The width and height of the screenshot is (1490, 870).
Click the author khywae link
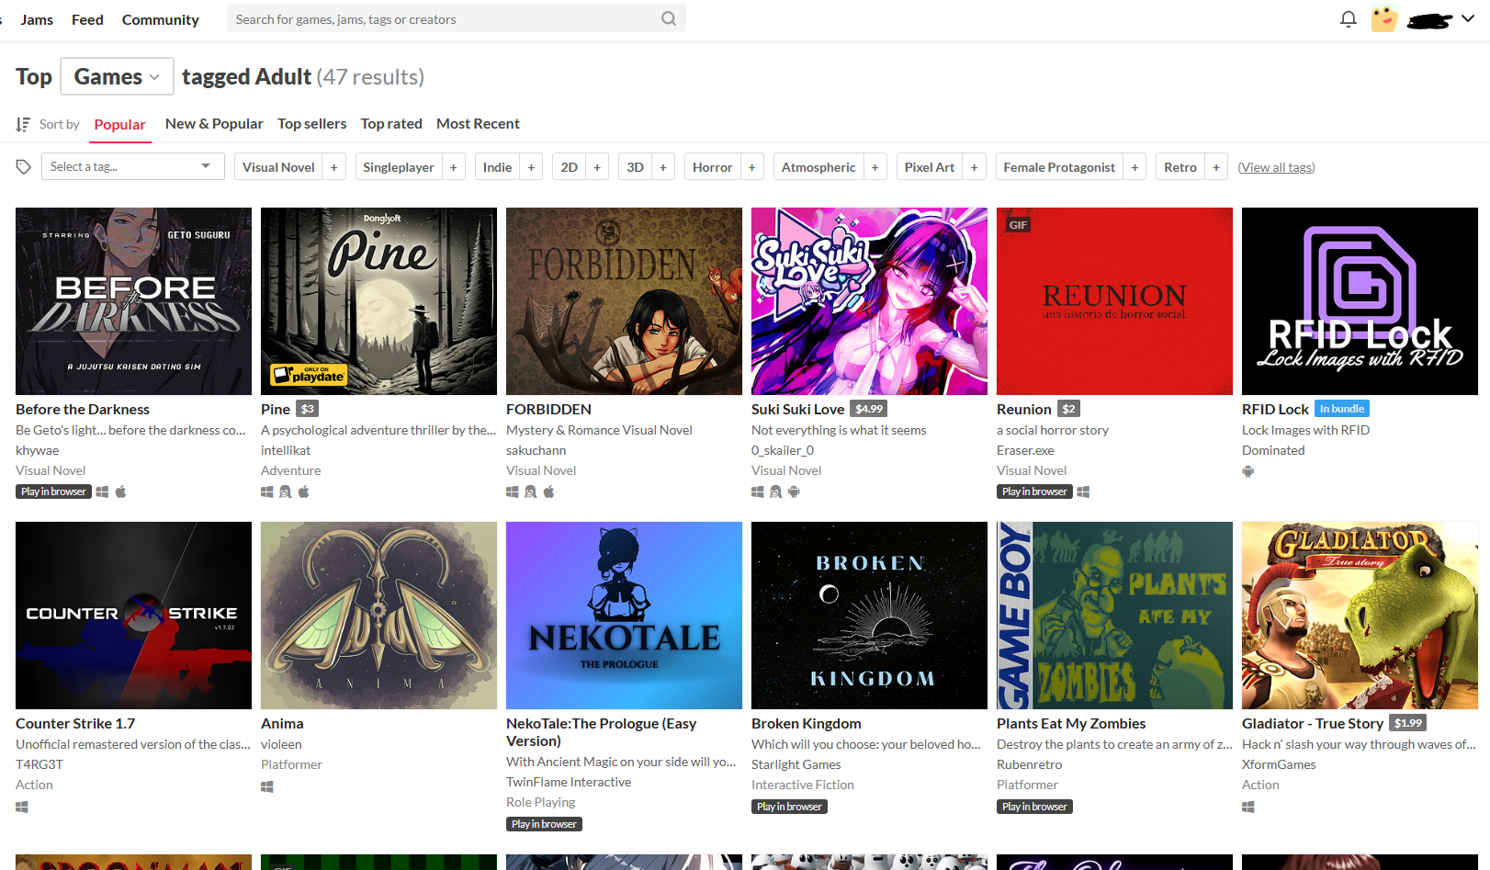(37, 450)
